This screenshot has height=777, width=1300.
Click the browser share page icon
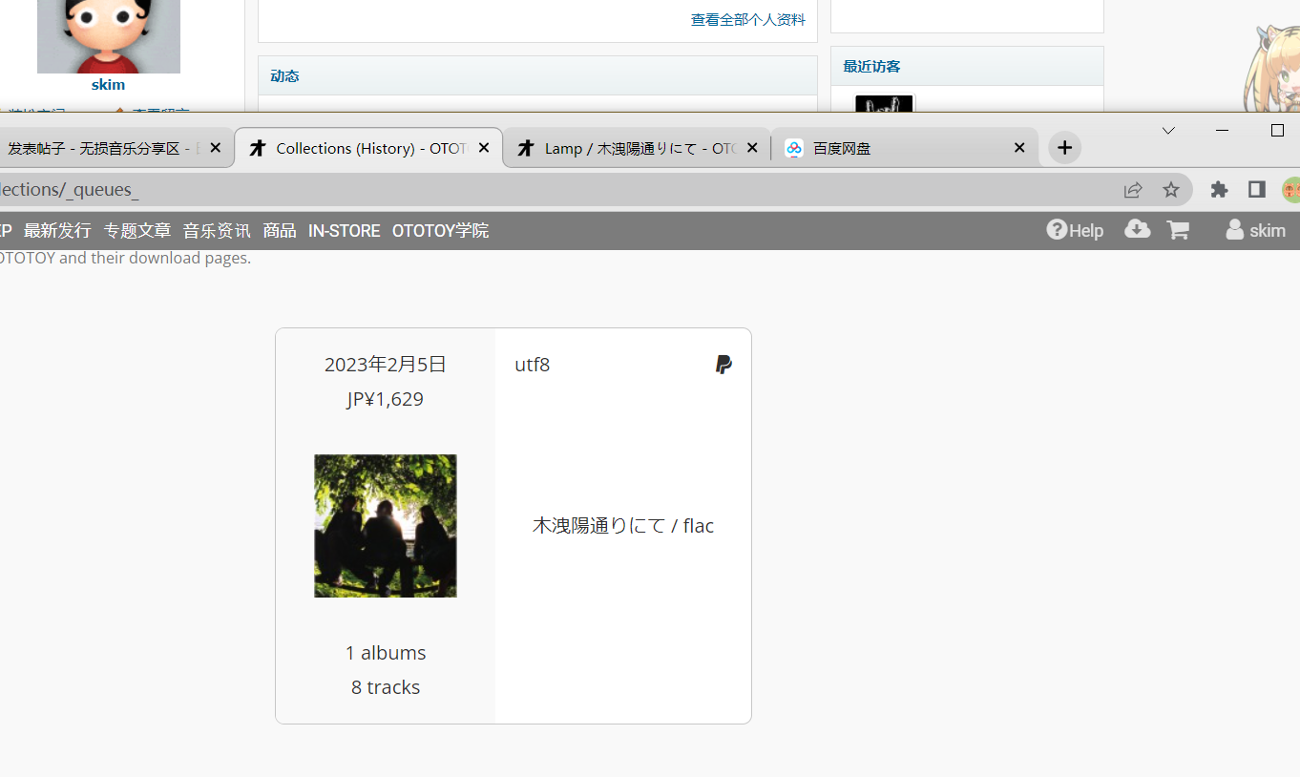click(x=1133, y=190)
